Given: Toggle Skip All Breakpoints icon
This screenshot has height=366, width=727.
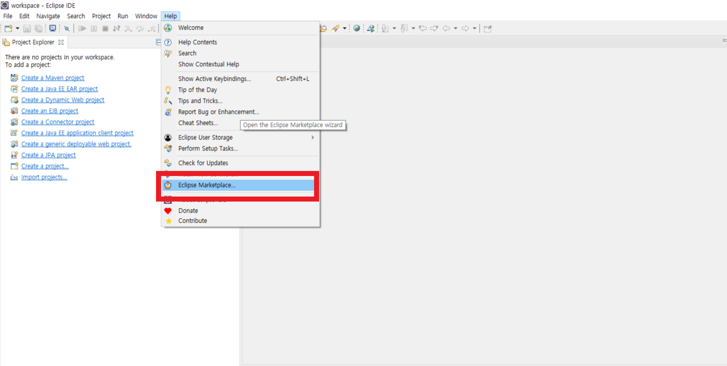Looking at the screenshot, I should [x=66, y=29].
